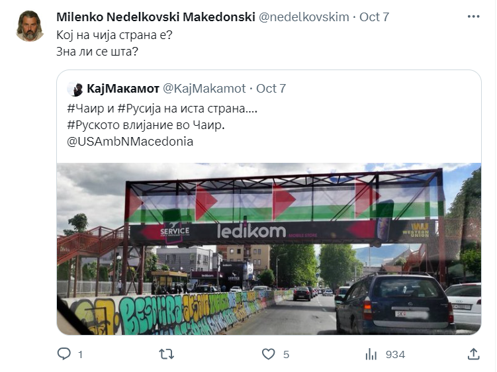This screenshot has width=497, height=372.
Task: Open the quoted tweet's Oct 7 date
Action: (271, 89)
